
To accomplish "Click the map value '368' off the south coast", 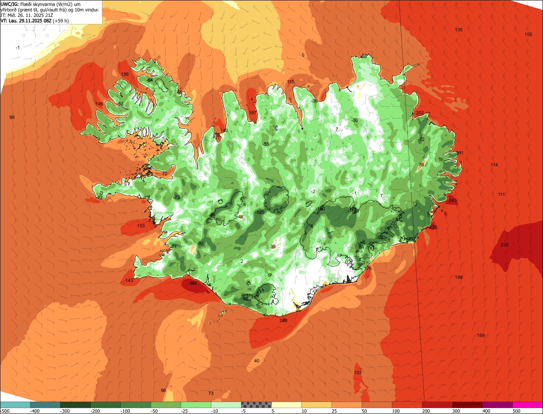I will tap(193, 284).
